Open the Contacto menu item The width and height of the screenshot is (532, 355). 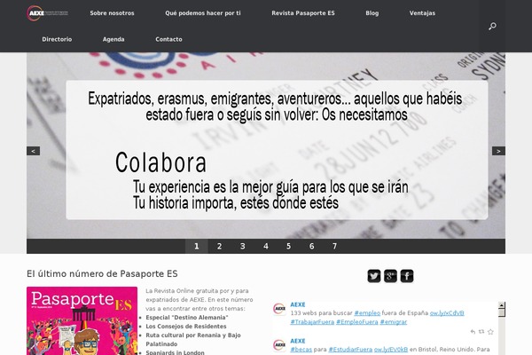click(x=168, y=39)
